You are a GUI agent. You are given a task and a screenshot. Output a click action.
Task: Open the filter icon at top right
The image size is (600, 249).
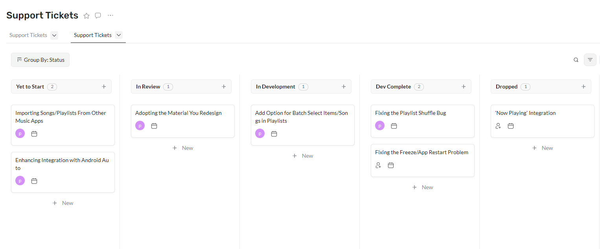click(x=590, y=60)
